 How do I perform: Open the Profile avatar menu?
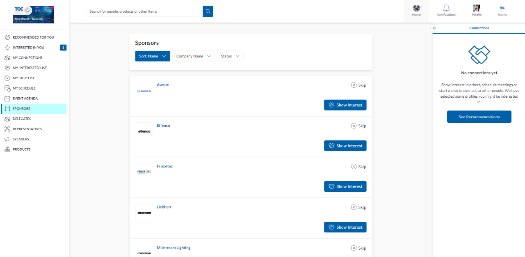pos(477,8)
